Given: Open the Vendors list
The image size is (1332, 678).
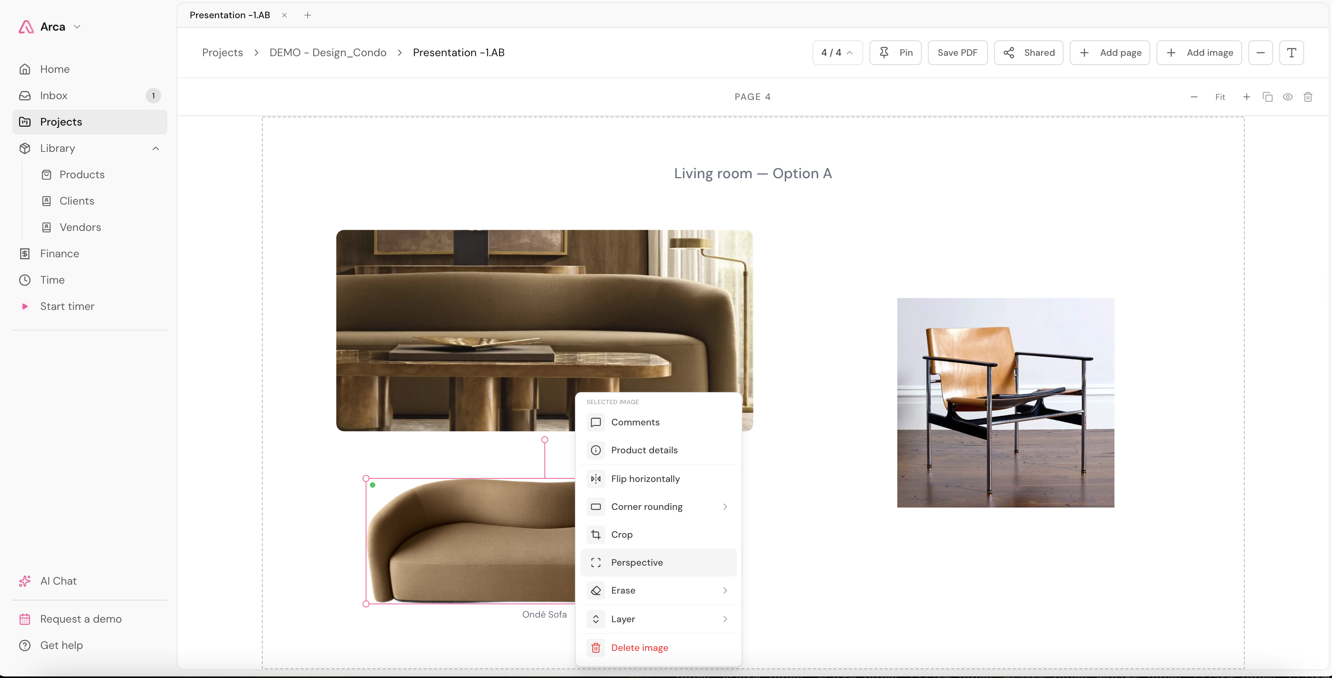Looking at the screenshot, I should (80, 227).
